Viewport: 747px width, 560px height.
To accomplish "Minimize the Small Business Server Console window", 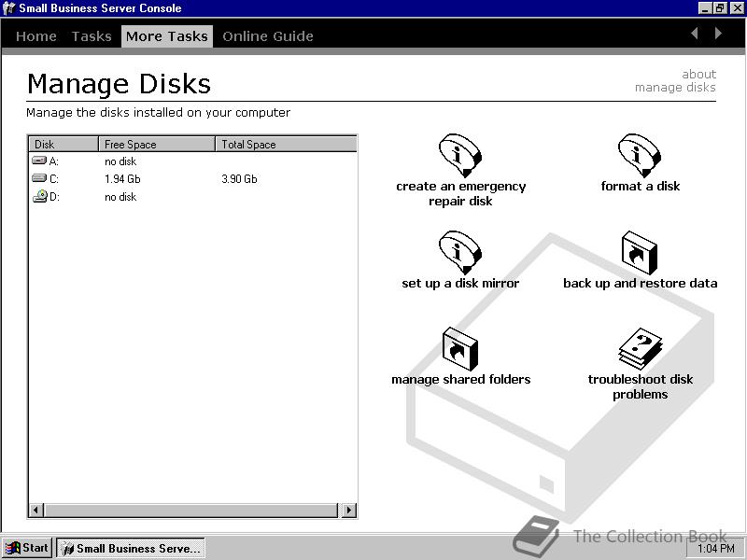I will tap(706, 8).
